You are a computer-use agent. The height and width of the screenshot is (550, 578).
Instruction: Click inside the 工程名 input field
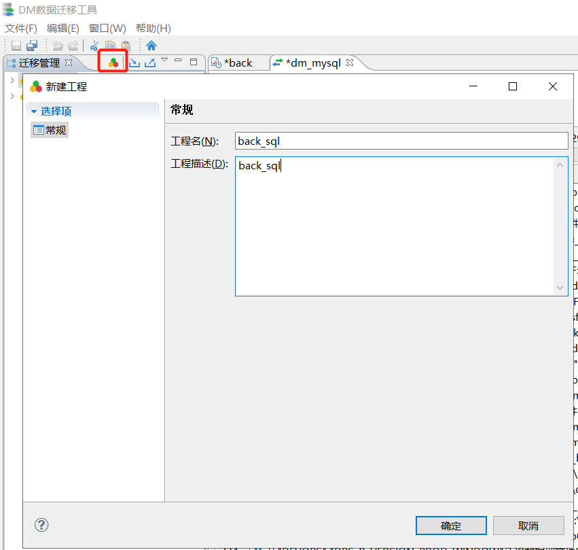[401, 141]
